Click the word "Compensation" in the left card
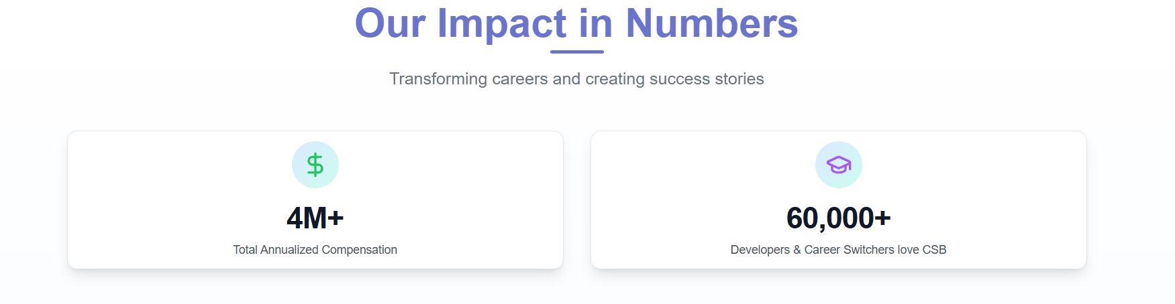The image size is (1175, 304). pyautogui.click(x=360, y=250)
